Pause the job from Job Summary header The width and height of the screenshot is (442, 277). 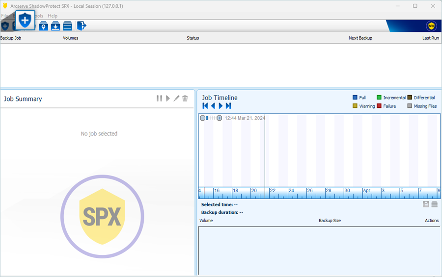(159, 98)
